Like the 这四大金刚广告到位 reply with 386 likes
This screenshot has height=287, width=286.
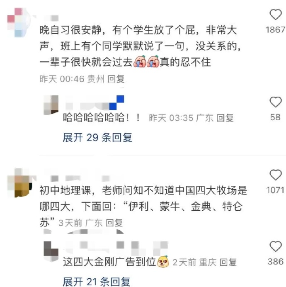pyautogui.click(x=275, y=246)
